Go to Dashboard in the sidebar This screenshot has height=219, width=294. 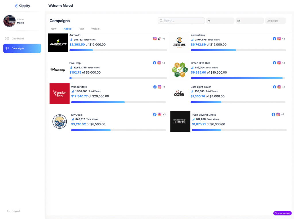point(18,38)
